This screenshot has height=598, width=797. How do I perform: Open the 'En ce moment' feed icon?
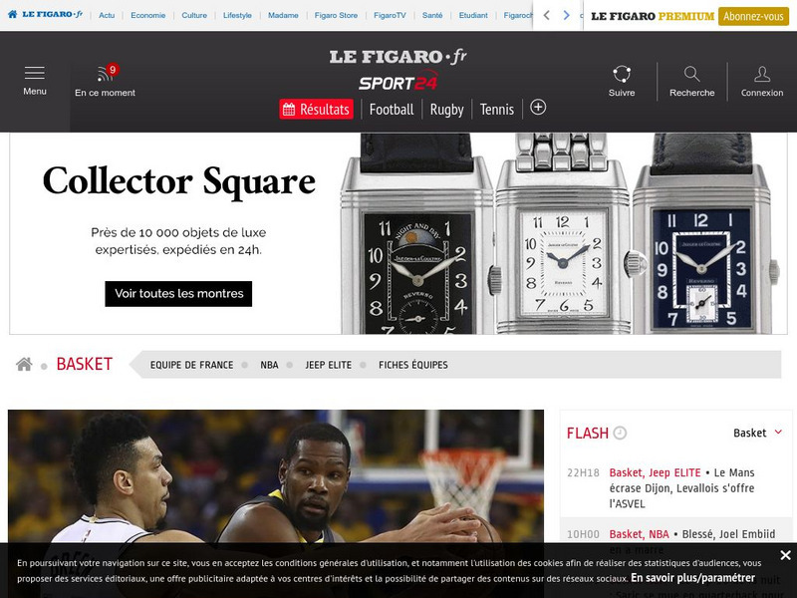coord(105,74)
